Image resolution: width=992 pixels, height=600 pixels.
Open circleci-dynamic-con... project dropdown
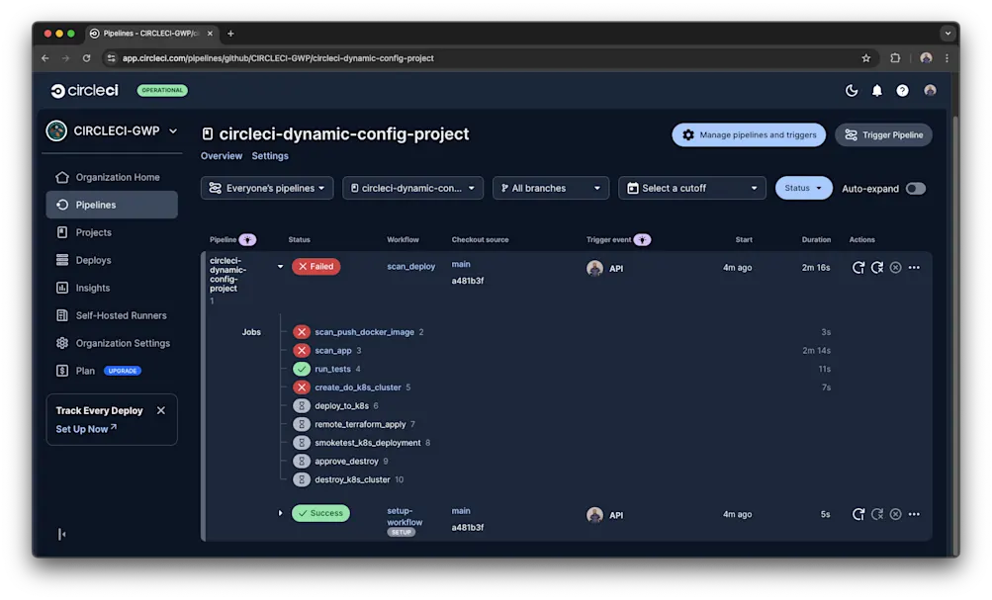tap(412, 188)
